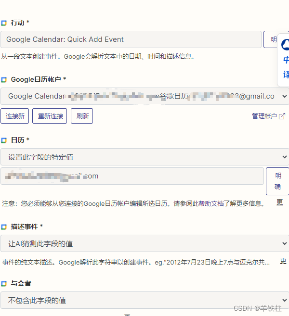The height and width of the screenshot is (316, 289).
Task: Click the 连接新 button
Action: 15,116
